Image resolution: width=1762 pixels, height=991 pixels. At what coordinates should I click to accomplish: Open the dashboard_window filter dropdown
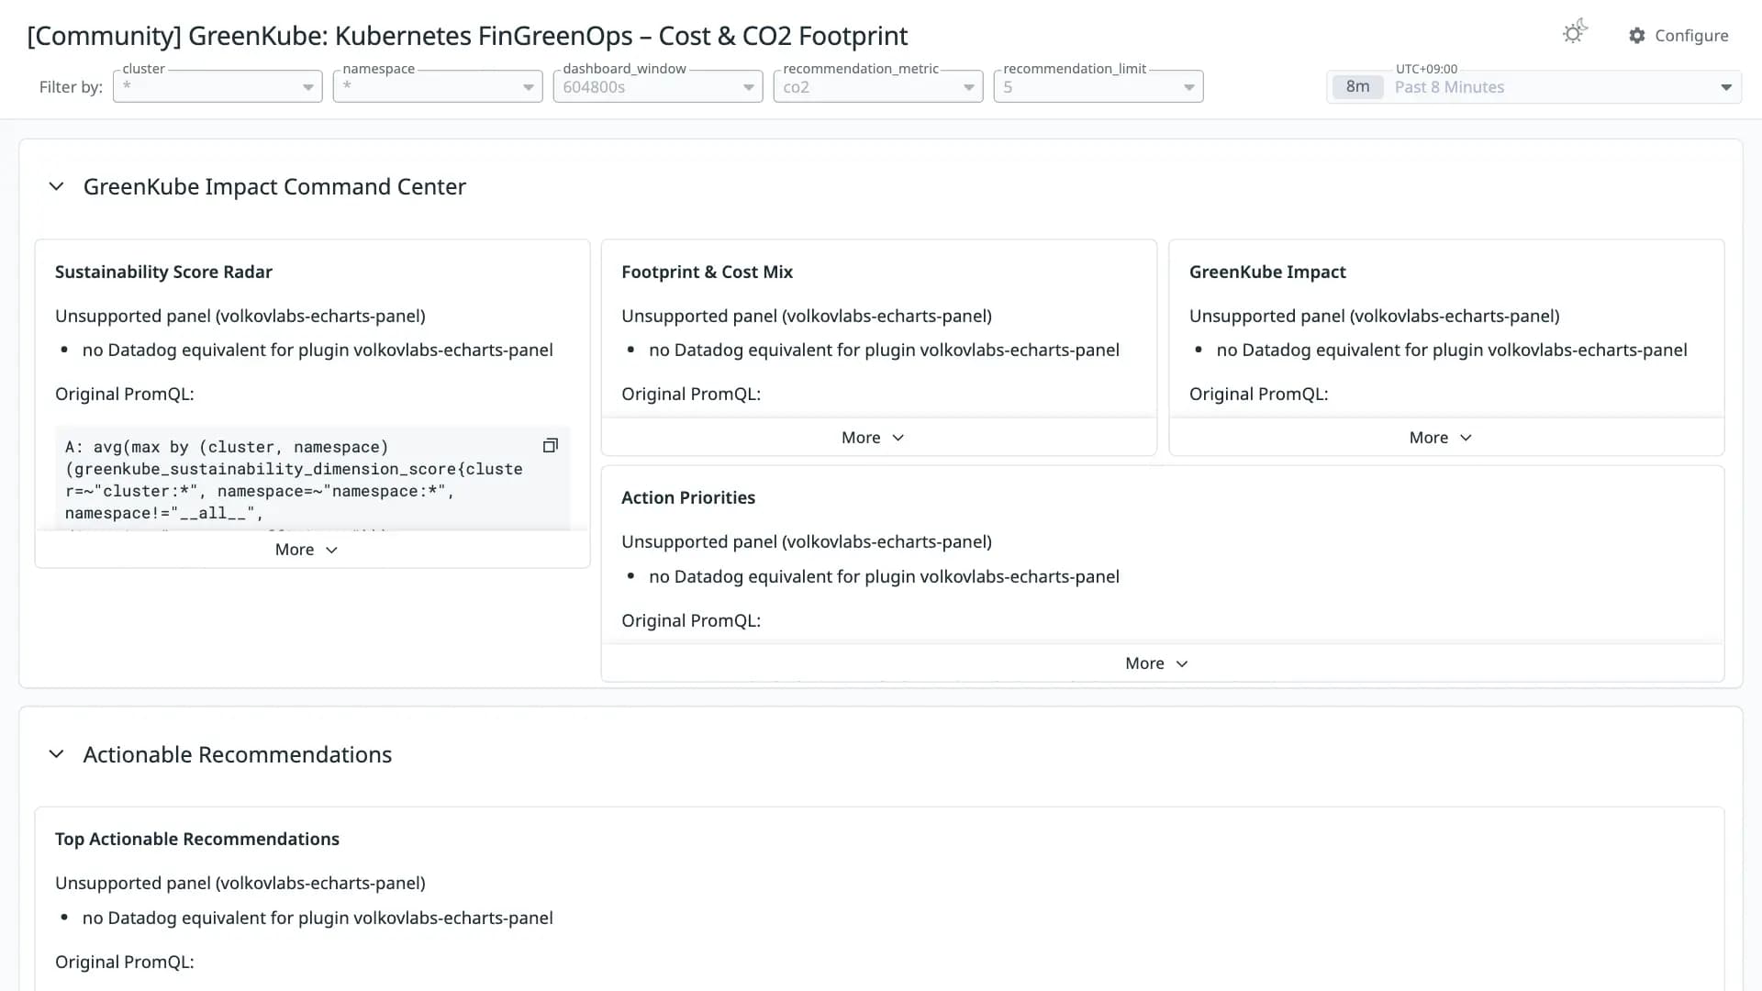click(x=658, y=86)
